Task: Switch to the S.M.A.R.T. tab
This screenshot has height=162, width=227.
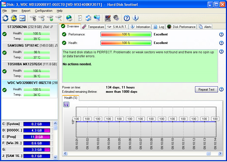Action: point(117,27)
